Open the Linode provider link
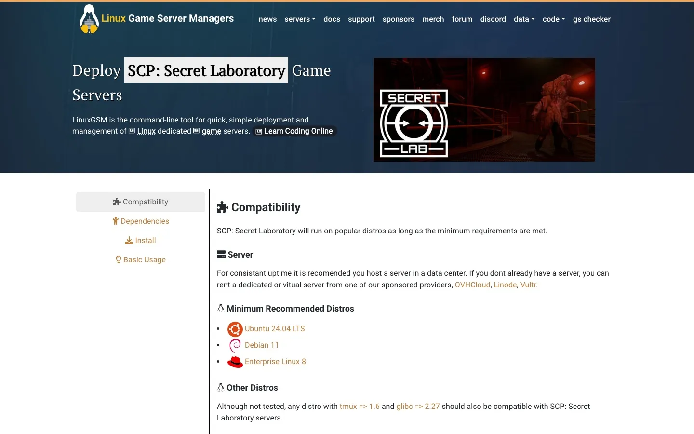This screenshot has width=694, height=434. 505,285
